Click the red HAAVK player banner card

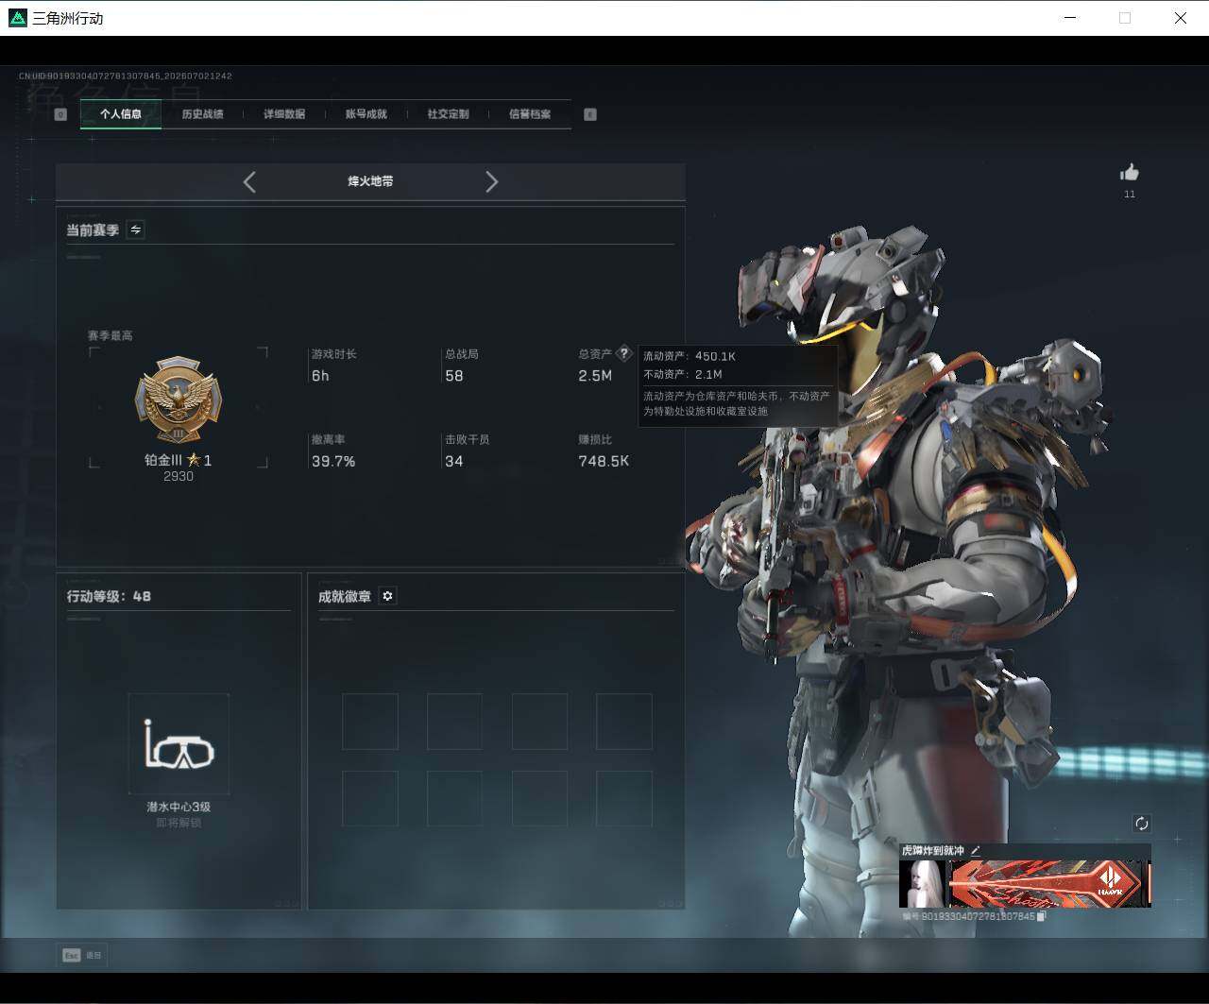click(x=1048, y=884)
